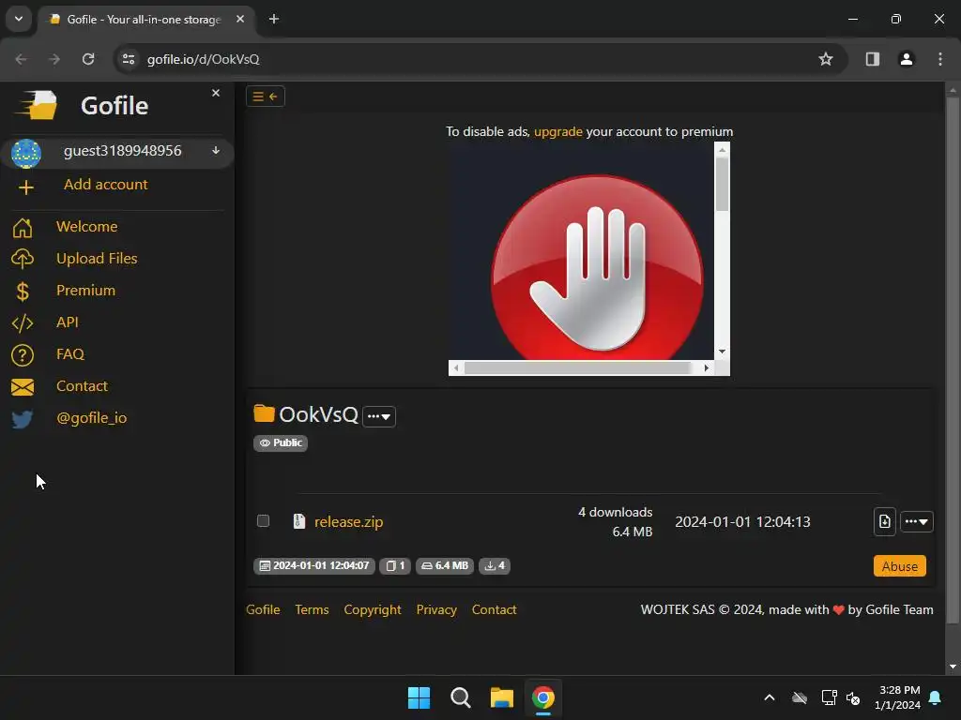Open the release.zip file link

349,521
